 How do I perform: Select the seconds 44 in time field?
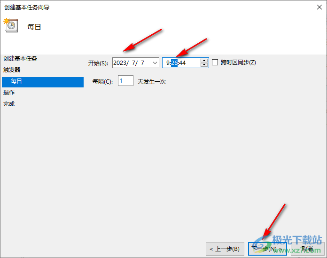[182, 63]
